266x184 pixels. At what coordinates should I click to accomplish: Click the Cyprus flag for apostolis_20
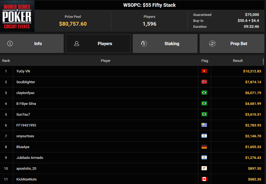click(x=204, y=168)
